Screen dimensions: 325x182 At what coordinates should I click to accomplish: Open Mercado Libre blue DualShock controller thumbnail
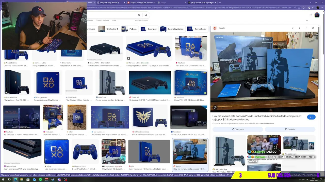[85, 152]
